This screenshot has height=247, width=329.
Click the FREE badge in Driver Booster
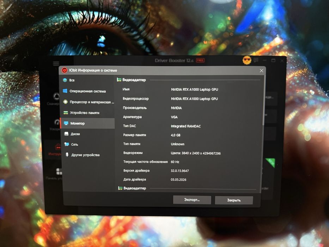click(x=200, y=60)
